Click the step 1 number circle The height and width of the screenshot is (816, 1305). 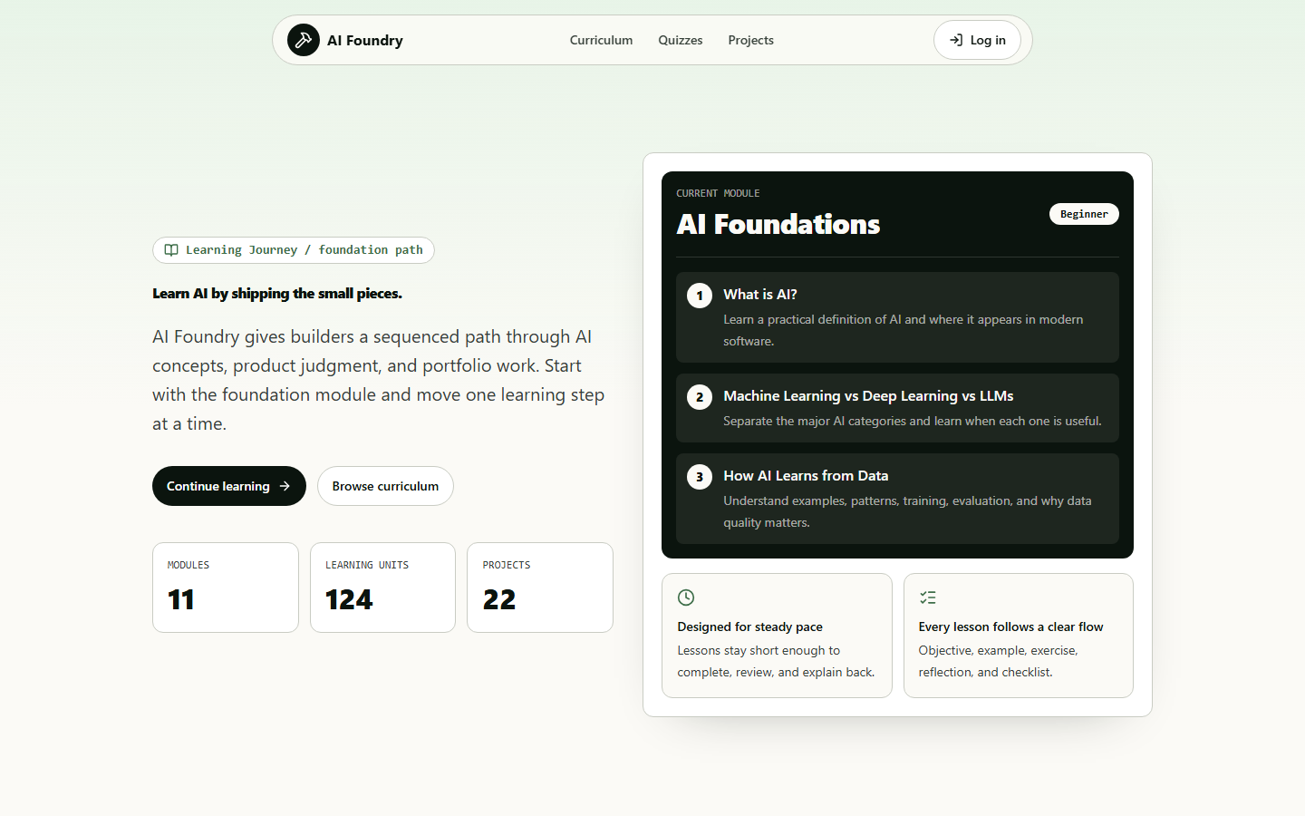[x=700, y=296]
